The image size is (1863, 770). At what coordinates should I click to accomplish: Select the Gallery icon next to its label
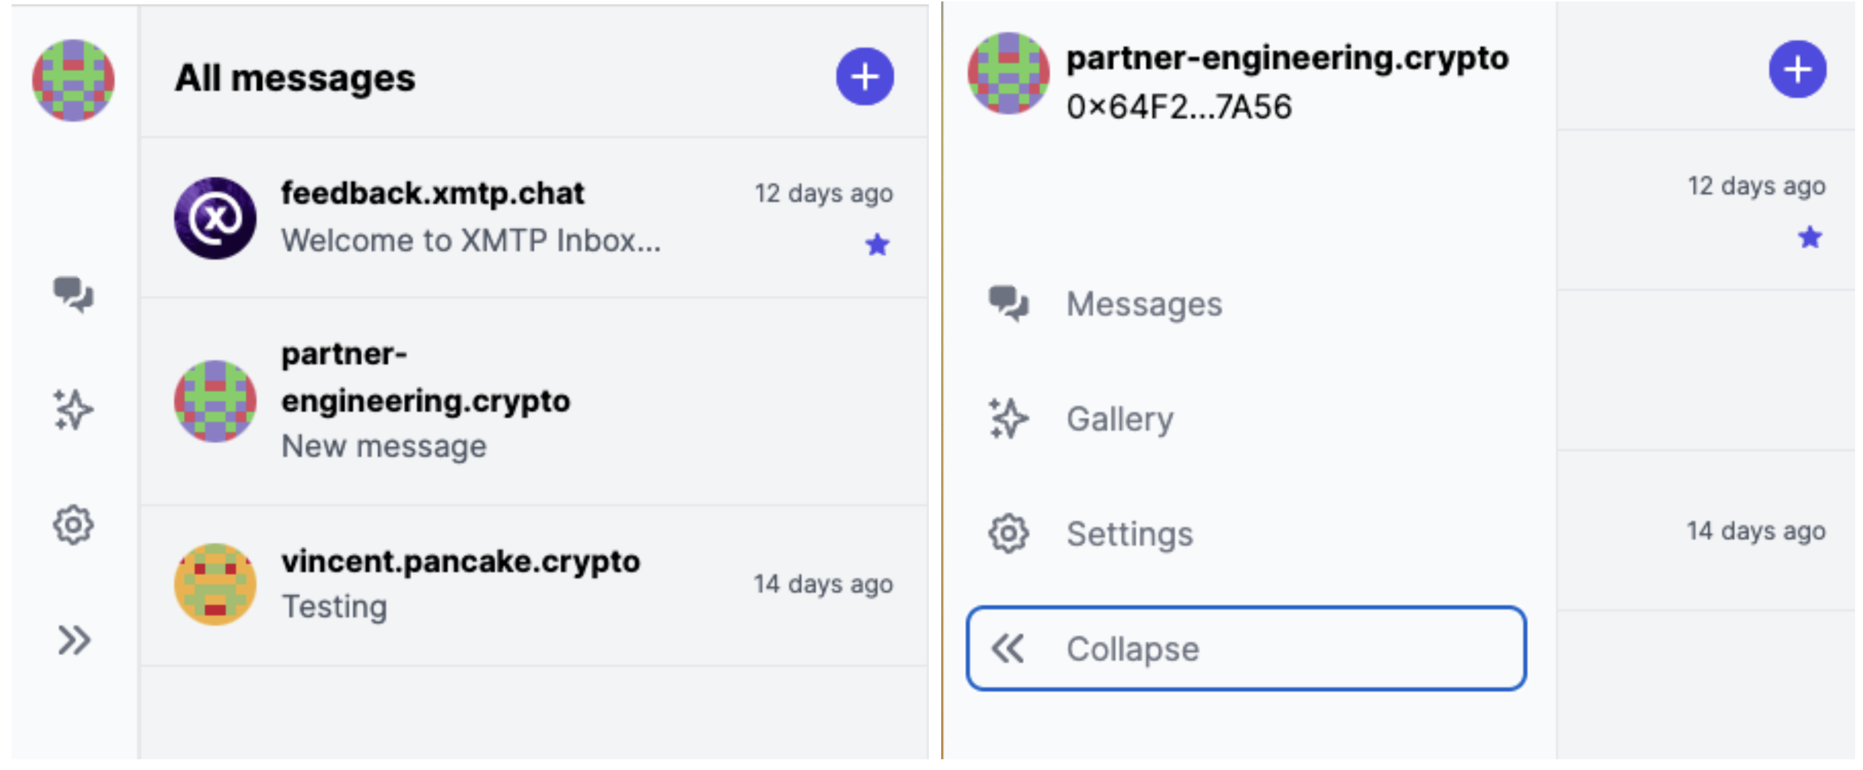tap(1010, 418)
